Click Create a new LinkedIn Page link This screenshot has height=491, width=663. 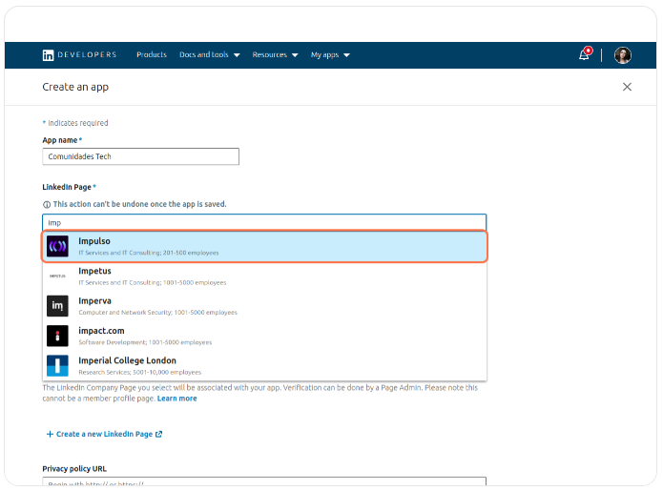(104, 434)
